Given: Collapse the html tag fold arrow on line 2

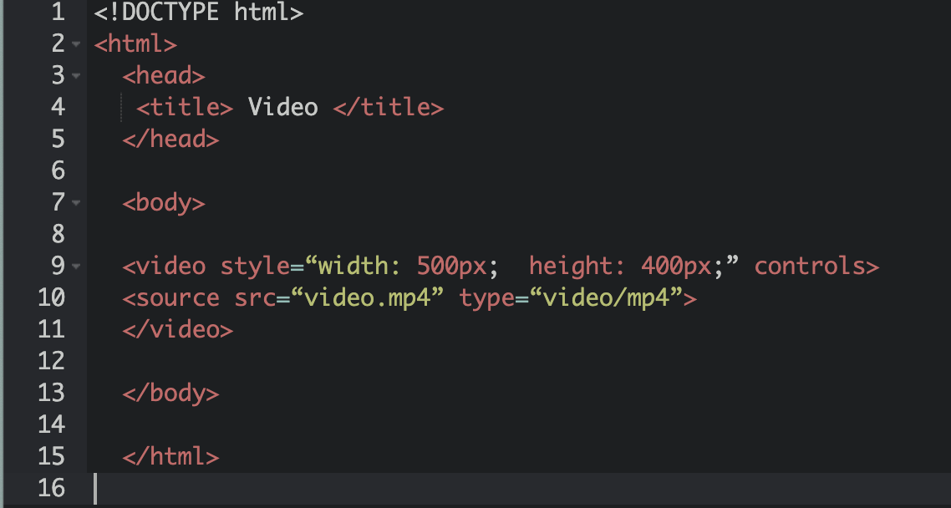Looking at the screenshot, I should 76,44.
